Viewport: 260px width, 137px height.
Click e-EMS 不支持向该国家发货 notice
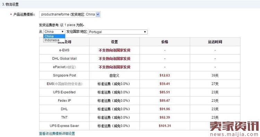point(114,50)
